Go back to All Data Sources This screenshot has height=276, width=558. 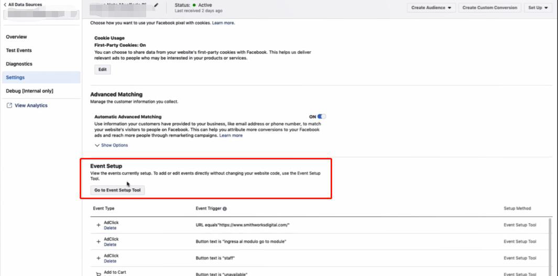pyautogui.click(x=23, y=5)
